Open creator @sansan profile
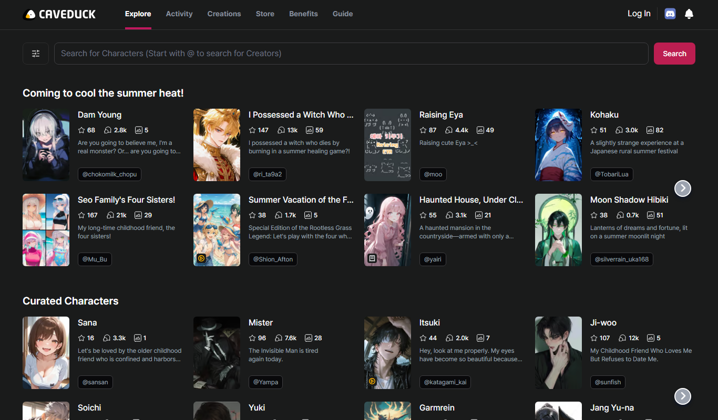718x420 pixels. click(x=95, y=382)
